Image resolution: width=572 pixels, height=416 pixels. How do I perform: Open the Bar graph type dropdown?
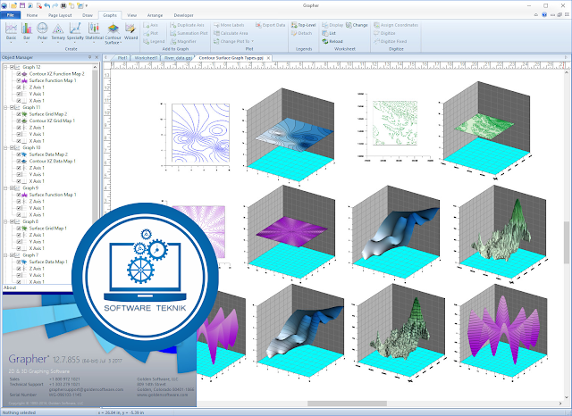tap(27, 33)
